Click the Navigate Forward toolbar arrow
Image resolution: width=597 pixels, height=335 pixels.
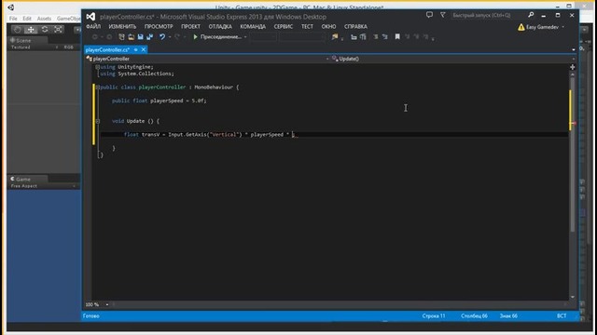[109, 37]
